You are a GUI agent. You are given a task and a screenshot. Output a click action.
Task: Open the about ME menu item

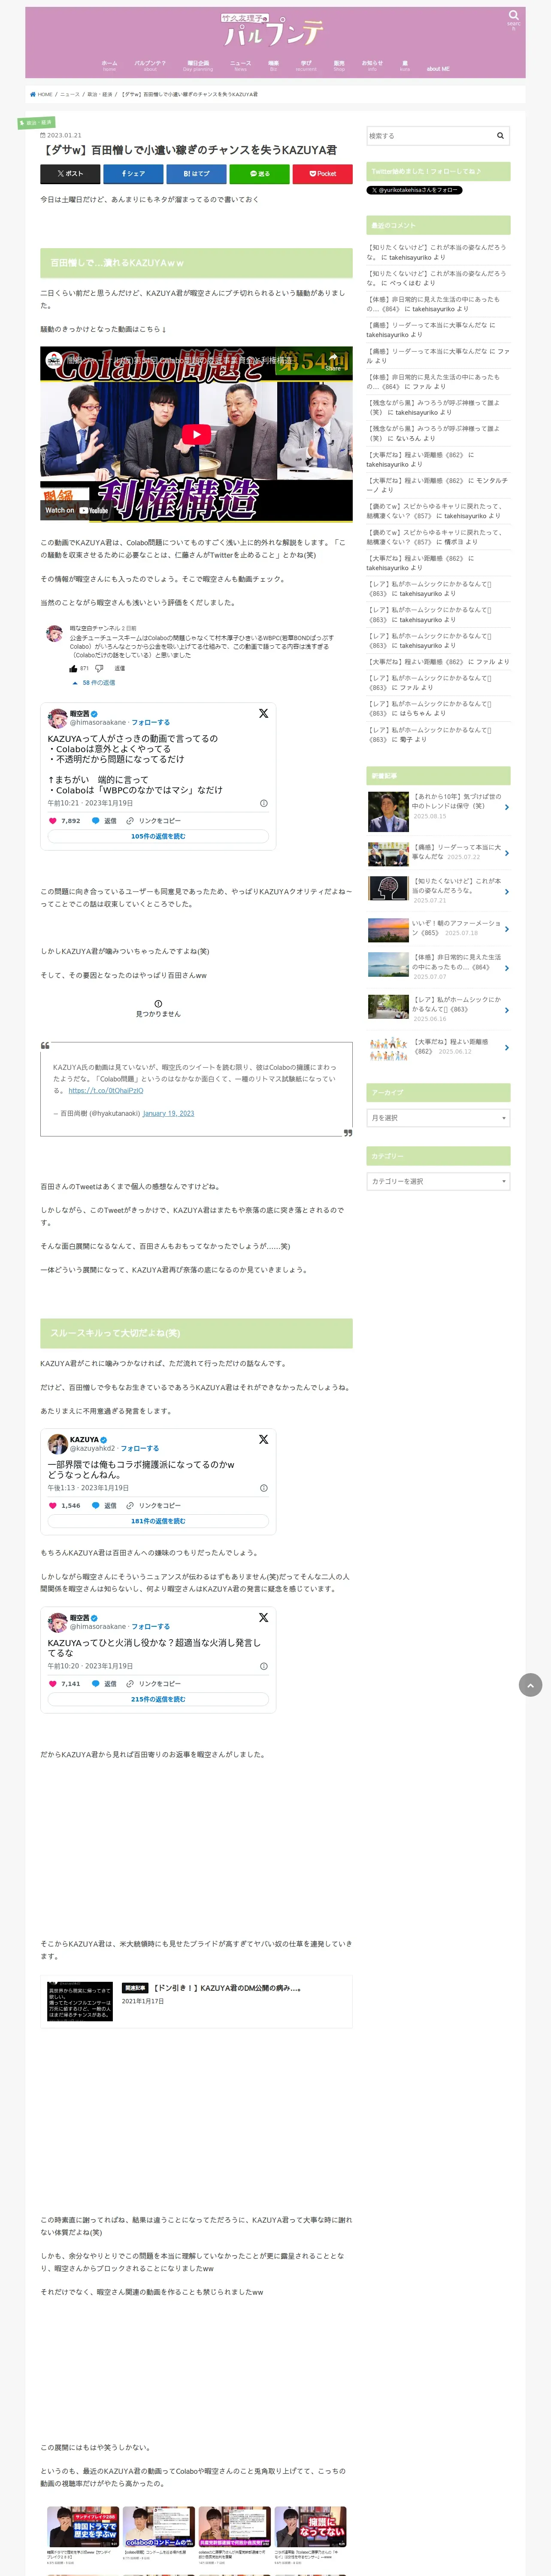click(x=438, y=69)
